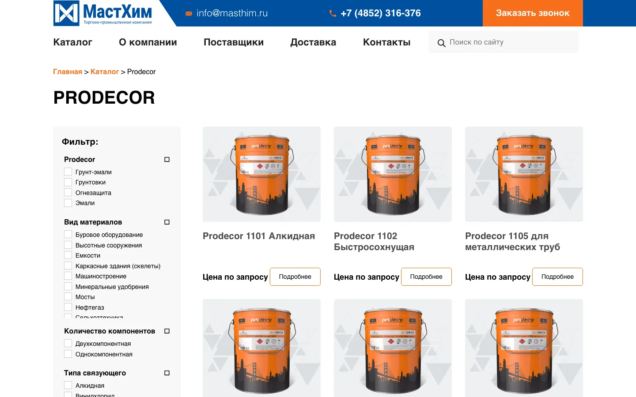This screenshot has height=397, width=636.
Task: Click the МастХим logo
Action: [103, 13]
